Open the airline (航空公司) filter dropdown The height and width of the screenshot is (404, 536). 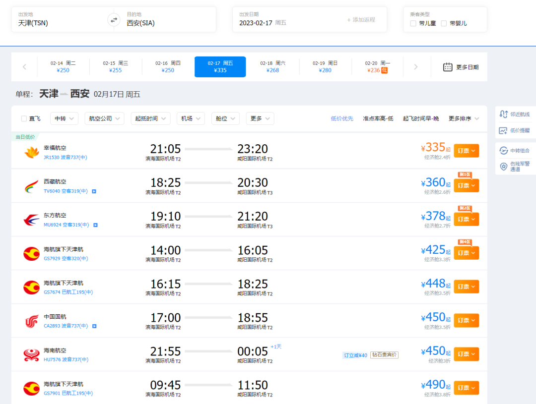click(104, 118)
